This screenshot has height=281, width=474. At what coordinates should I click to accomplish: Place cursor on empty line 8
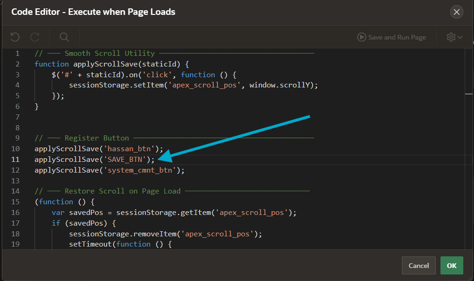140,127
